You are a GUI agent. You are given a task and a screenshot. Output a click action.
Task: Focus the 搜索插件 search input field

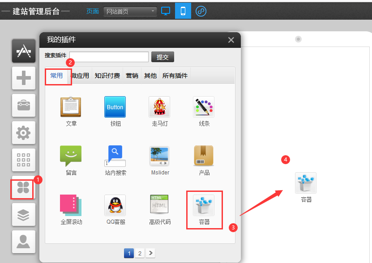tap(109, 57)
